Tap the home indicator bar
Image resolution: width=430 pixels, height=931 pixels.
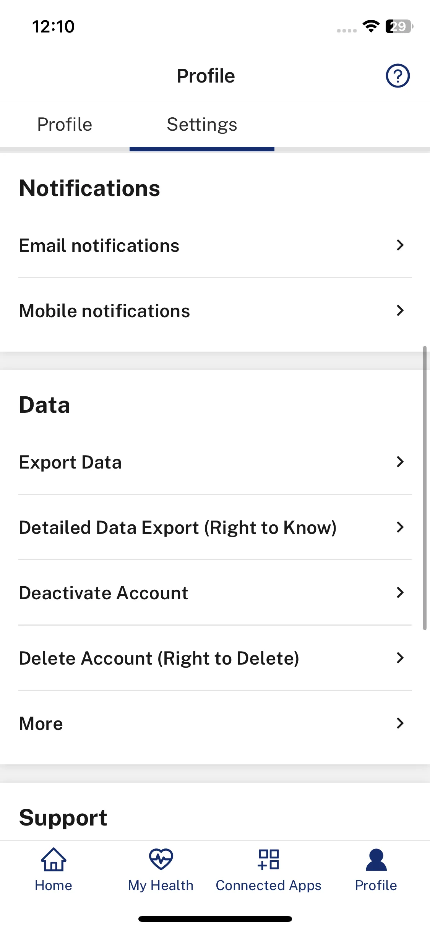(x=215, y=919)
